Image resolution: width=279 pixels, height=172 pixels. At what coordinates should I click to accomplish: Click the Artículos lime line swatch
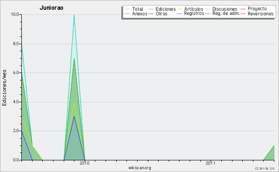(179, 9)
